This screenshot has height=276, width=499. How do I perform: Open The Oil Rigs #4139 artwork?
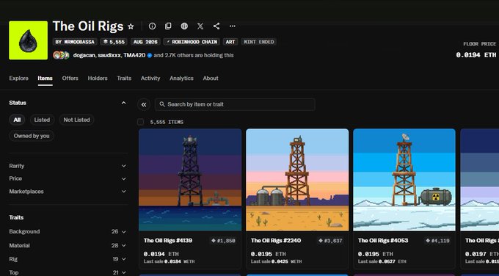(190, 180)
